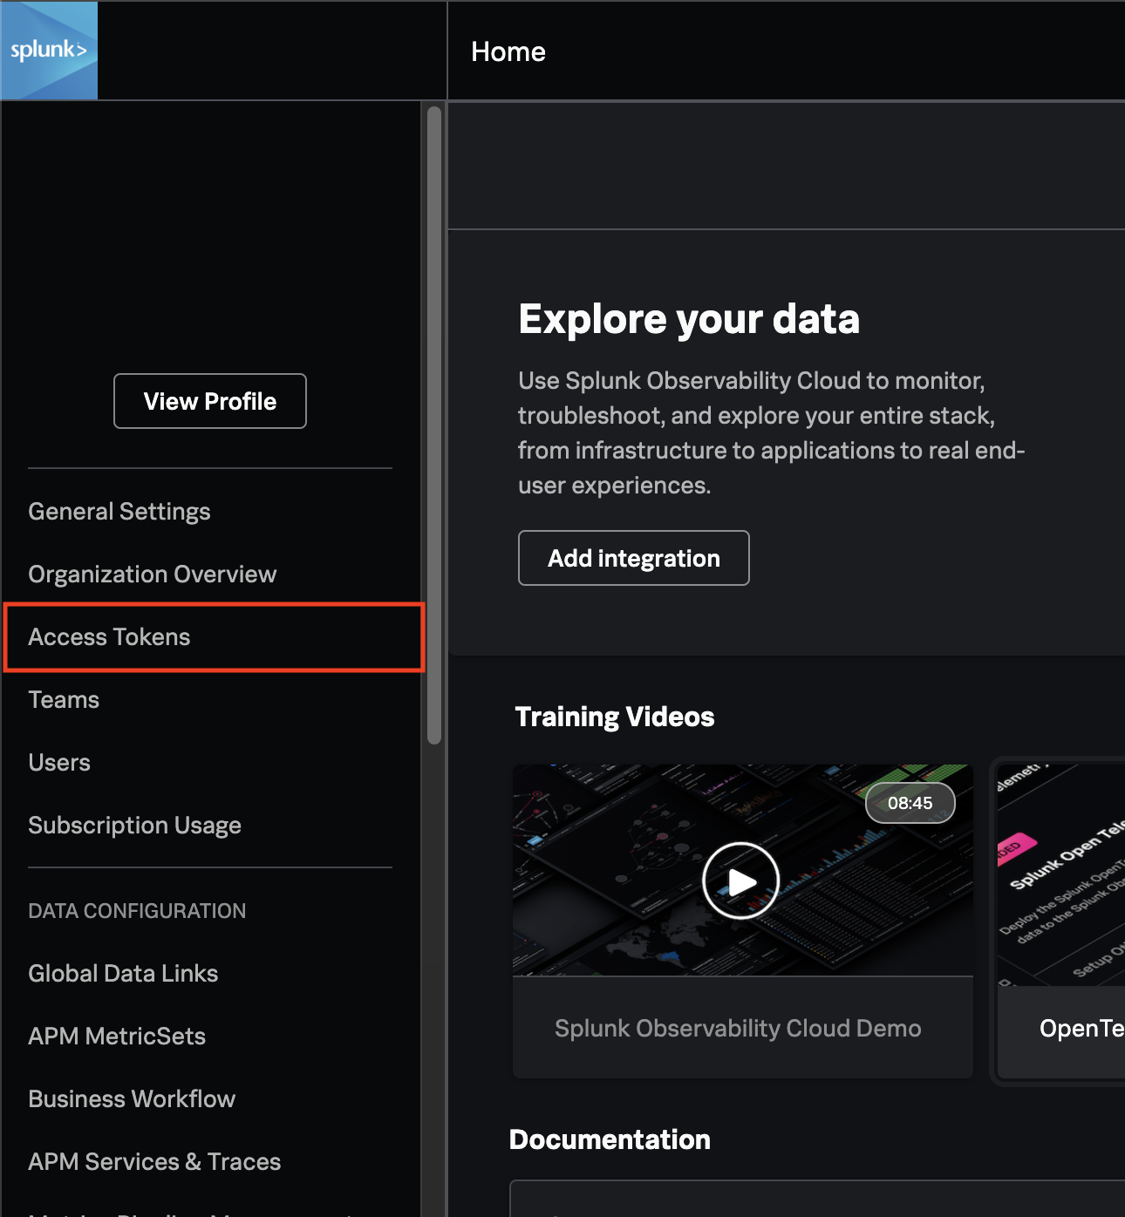Click the DATA CONFIGURATION section label
1125x1217 pixels.
tap(137, 910)
